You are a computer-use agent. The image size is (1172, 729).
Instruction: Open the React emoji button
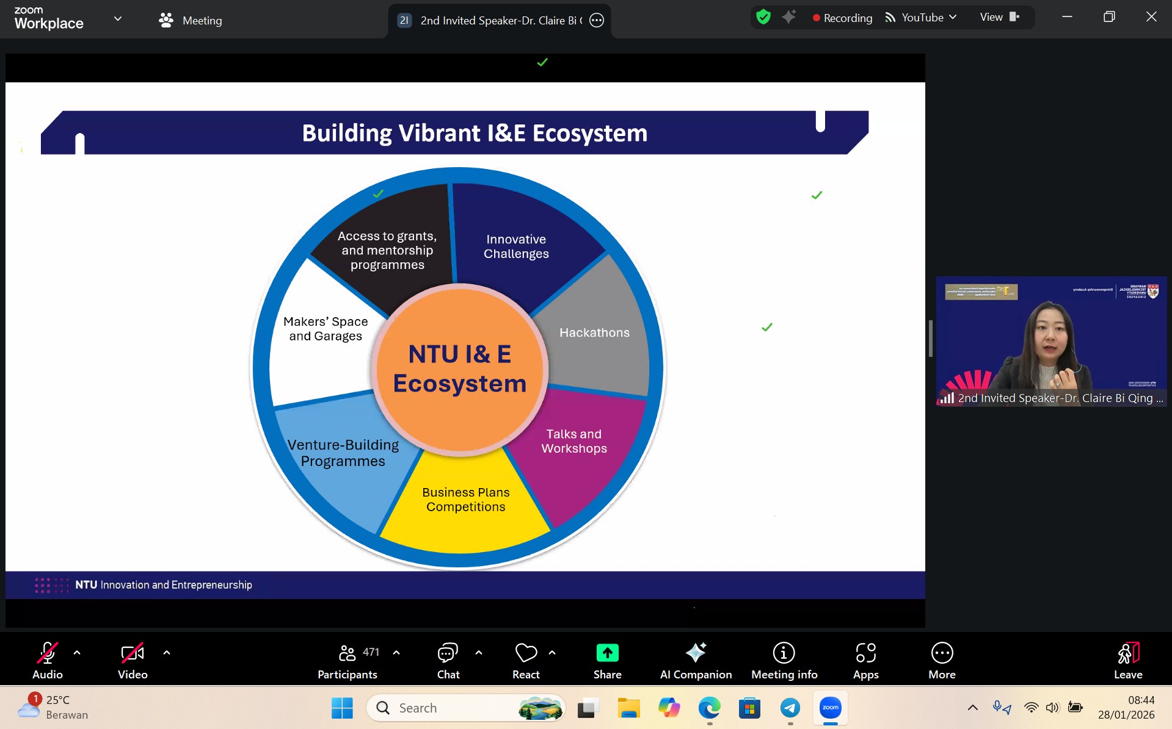525,660
